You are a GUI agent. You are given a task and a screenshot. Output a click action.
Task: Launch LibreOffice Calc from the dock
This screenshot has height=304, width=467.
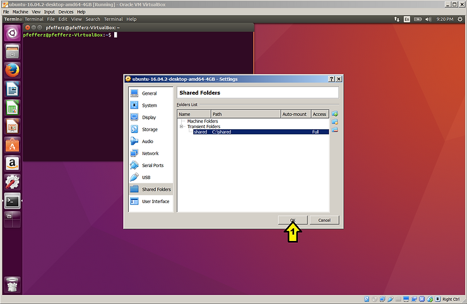(x=12, y=108)
